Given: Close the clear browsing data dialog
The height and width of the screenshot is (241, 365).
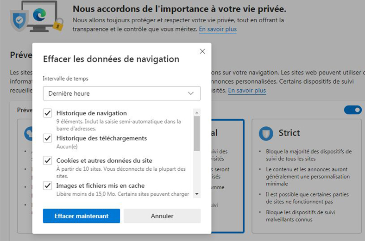Looking at the screenshot, I should [202, 51].
